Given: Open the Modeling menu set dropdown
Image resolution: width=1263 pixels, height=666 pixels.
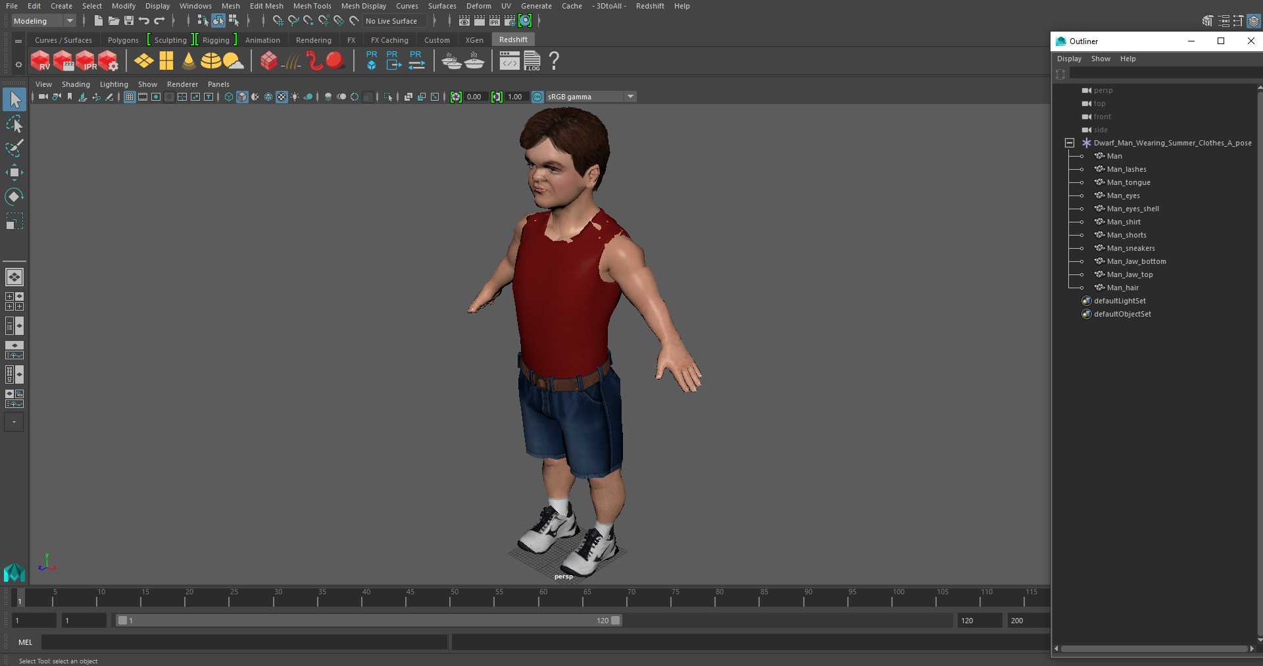Looking at the screenshot, I should (x=43, y=21).
